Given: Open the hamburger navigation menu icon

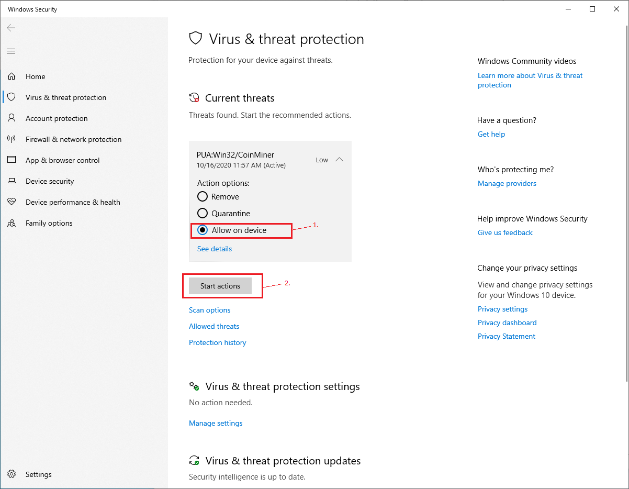Looking at the screenshot, I should pyautogui.click(x=11, y=51).
